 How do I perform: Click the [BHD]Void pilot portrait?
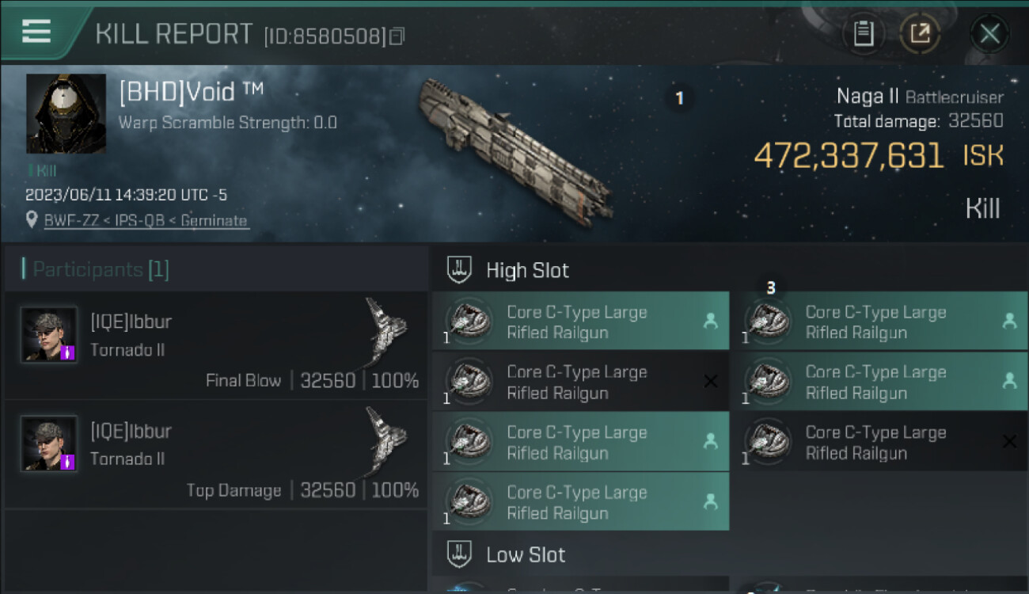tap(66, 114)
